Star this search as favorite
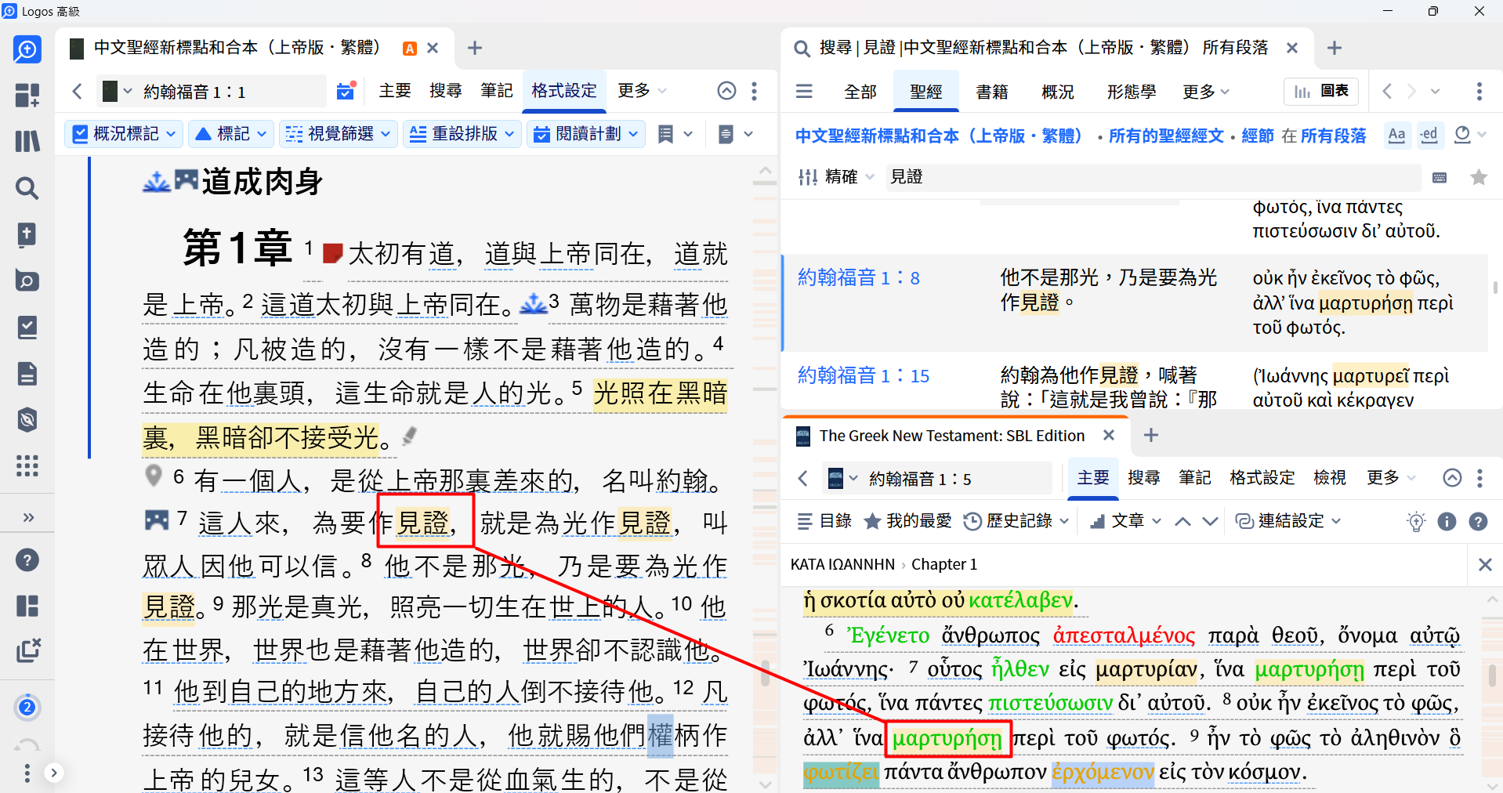This screenshot has width=1503, height=793. (1479, 177)
